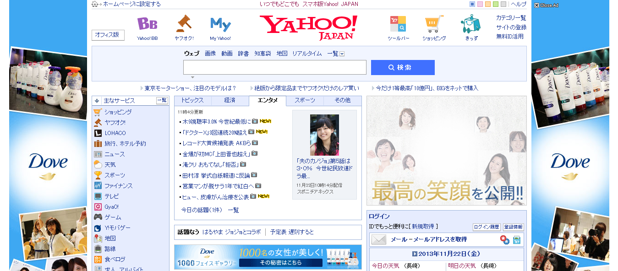Expand the 一覧 search category dropdown
Screen dimensions: 618x271
click(x=342, y=54)
